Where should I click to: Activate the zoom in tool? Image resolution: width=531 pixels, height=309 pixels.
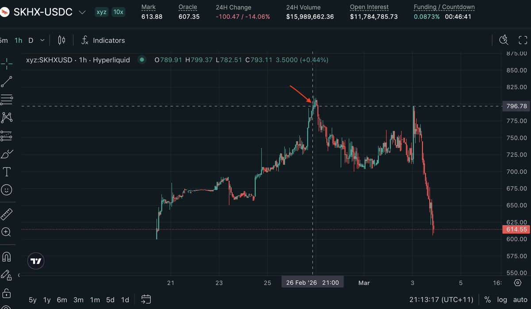7,232
